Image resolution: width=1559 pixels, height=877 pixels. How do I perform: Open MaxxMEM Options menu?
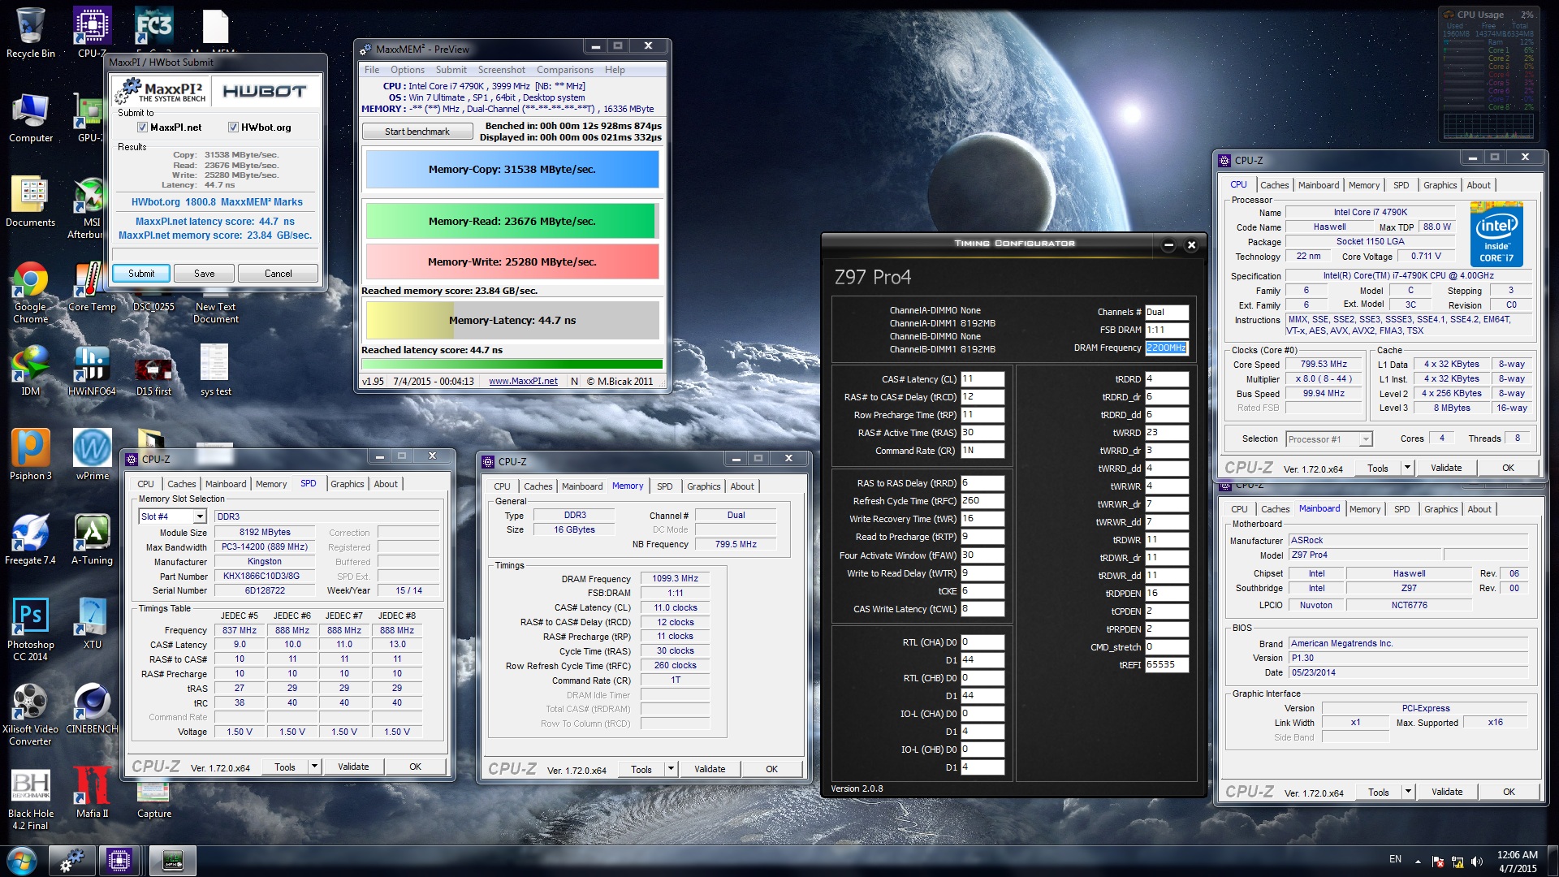click(x=407, y=70)
